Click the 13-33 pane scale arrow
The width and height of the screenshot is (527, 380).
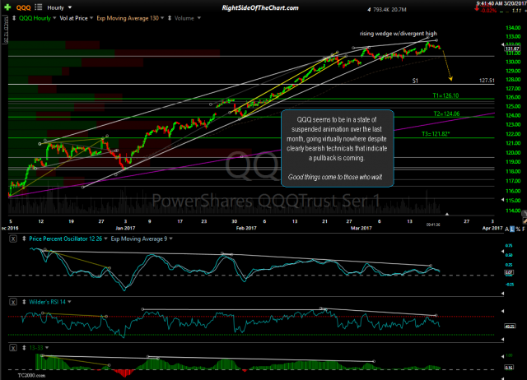pos(503,356)
